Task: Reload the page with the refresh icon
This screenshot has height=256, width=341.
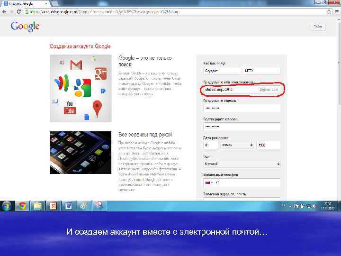Action: 19,12
